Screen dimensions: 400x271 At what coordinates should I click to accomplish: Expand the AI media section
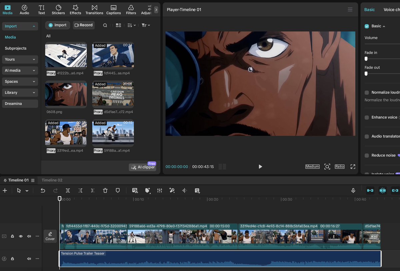[x=20, y=70]
